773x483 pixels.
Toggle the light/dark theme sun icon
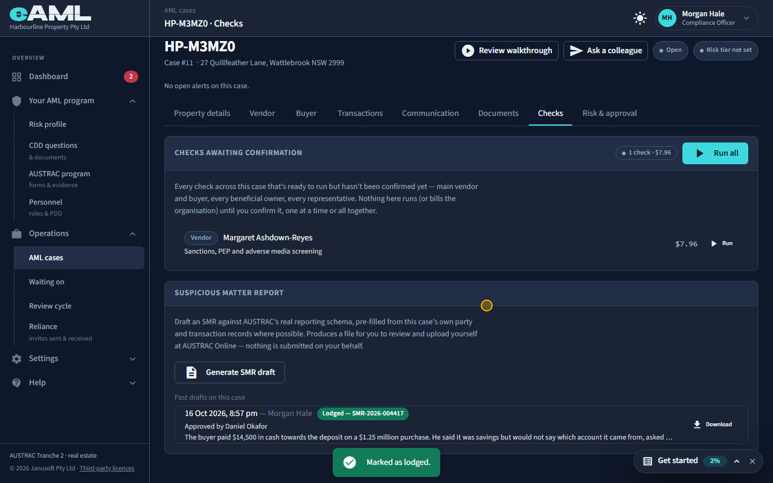point(640,18)
